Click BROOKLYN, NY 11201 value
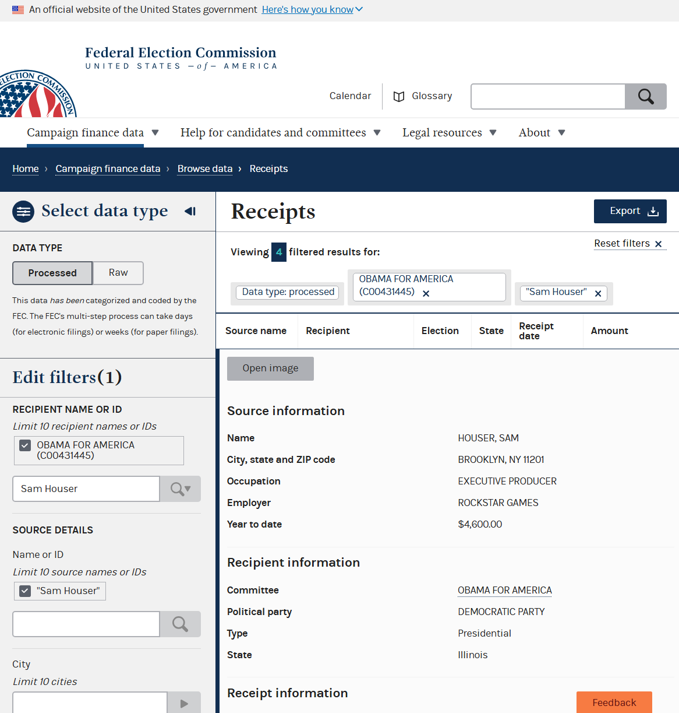The height and width of the screenshot is (713, 679). point(501,459)
